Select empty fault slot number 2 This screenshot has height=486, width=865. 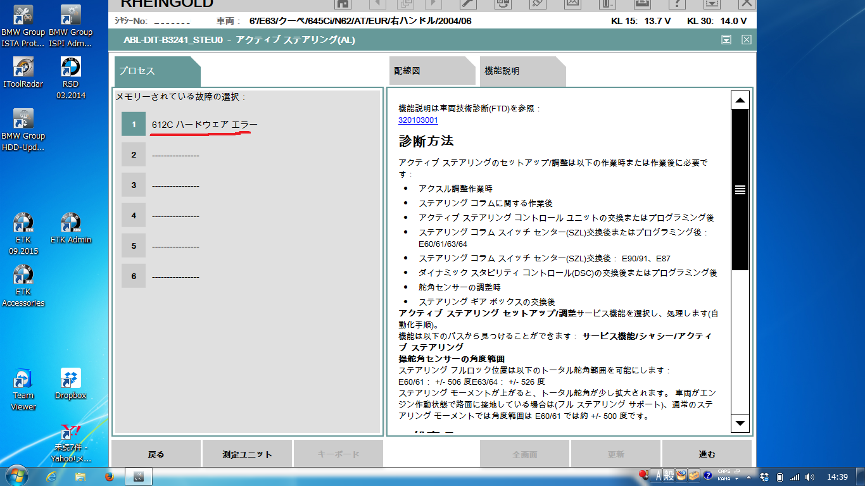pyautogui.click(x=134, y=155)
